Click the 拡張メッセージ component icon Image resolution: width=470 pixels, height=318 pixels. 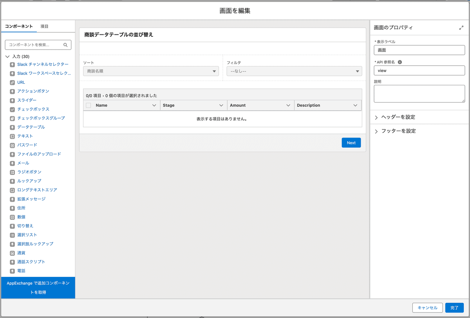tap(13, 199)
